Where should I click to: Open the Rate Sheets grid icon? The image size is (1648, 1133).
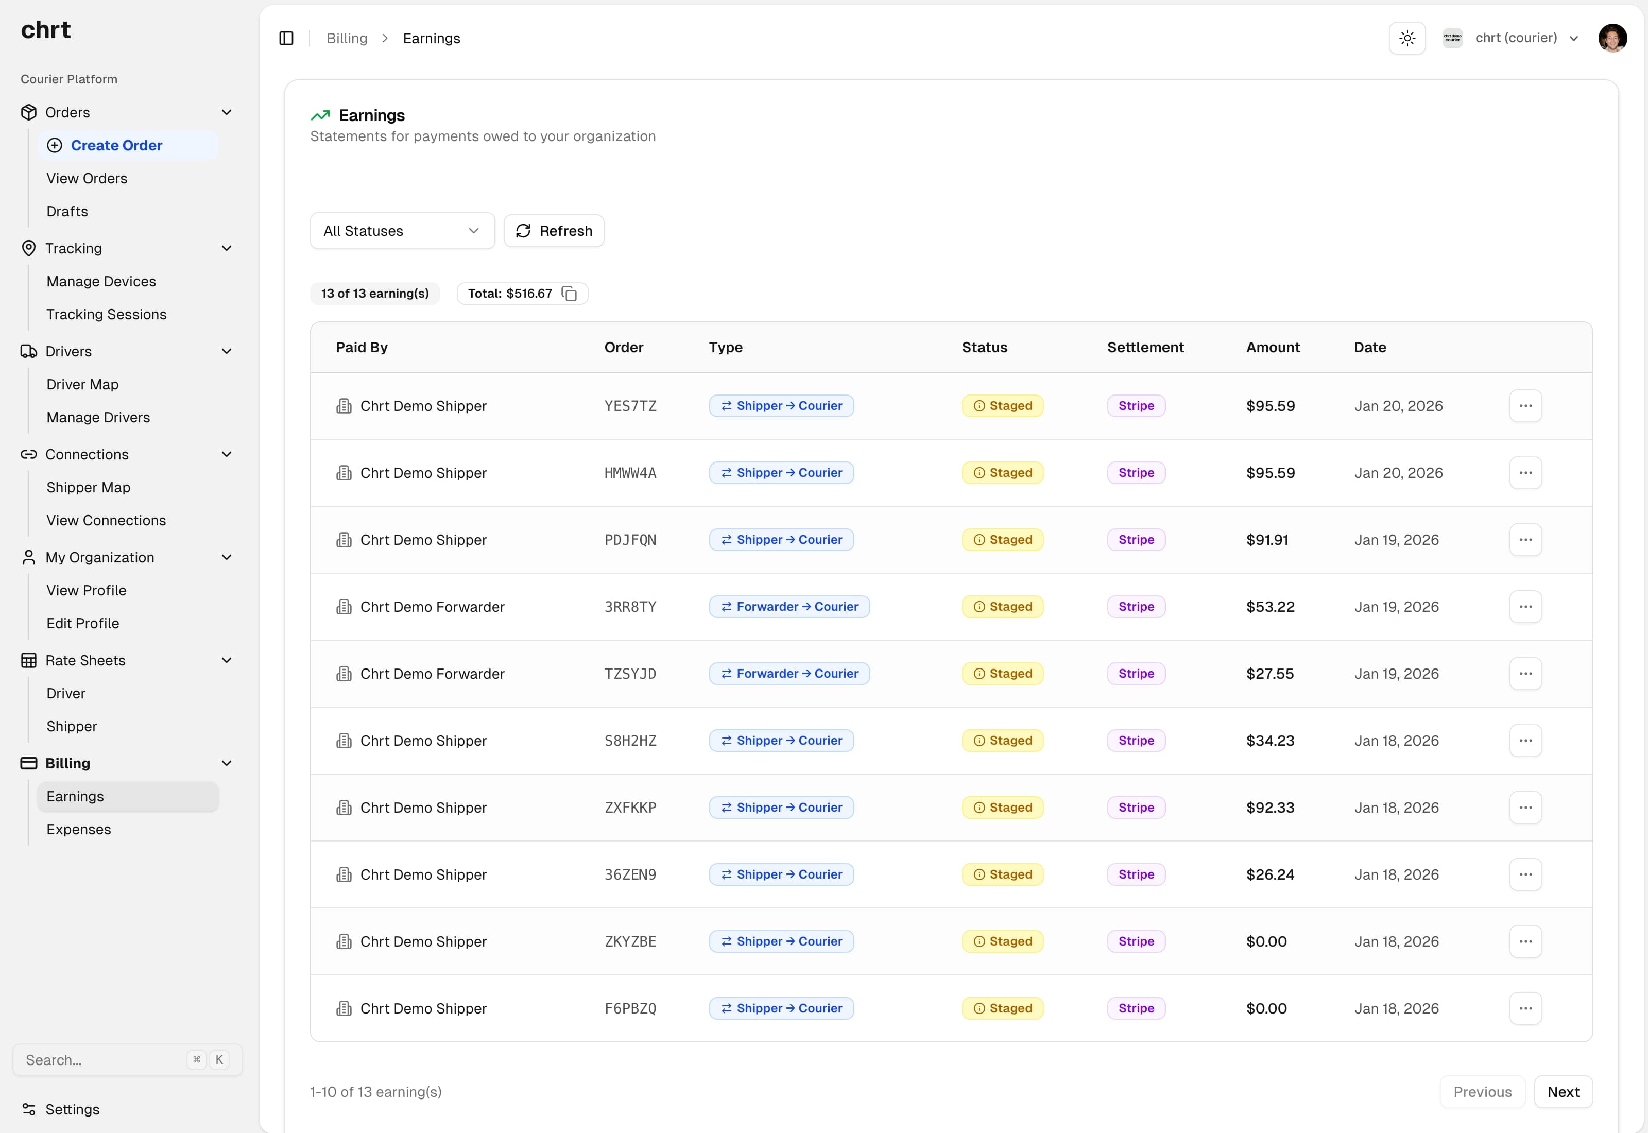[x=28, y=660]
